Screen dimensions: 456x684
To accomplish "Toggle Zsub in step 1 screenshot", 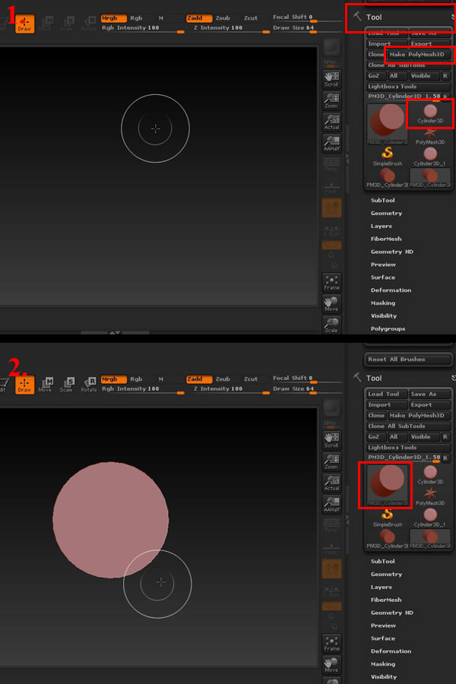I will click(x=223, y=18).
